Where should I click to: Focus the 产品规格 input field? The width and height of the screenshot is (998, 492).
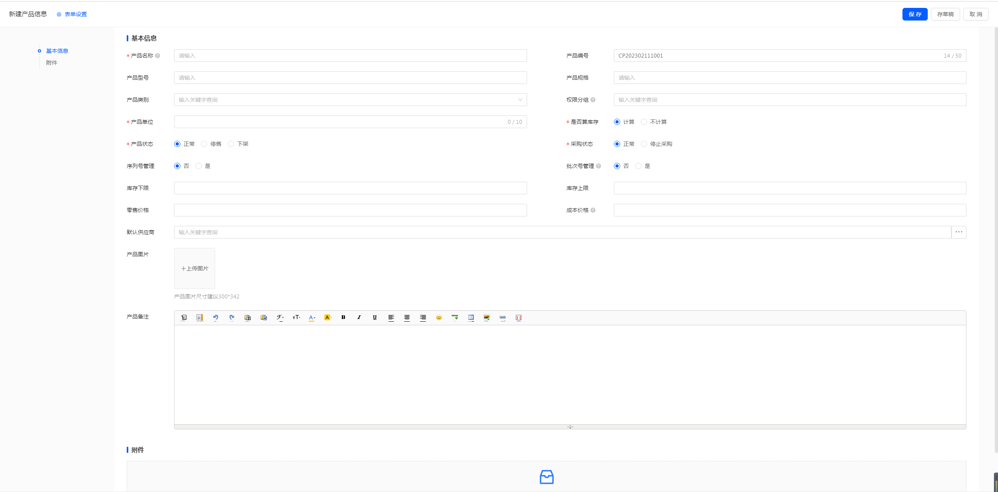click(790, 78)
